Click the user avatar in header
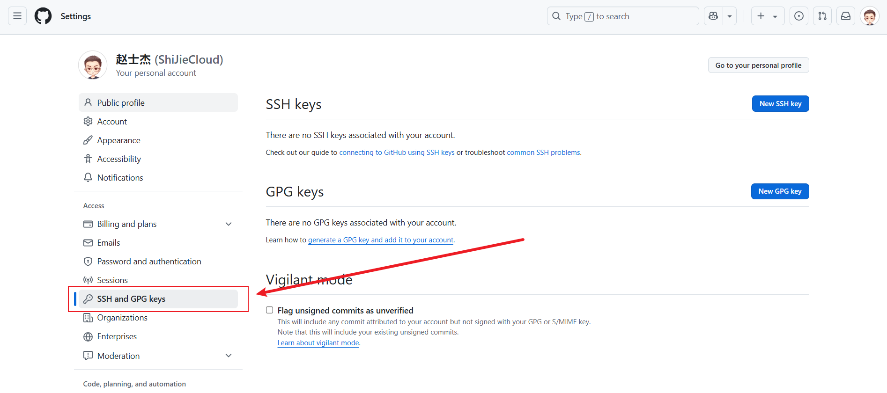The height and width of the screenshot is (393, 887). (870, 16)
